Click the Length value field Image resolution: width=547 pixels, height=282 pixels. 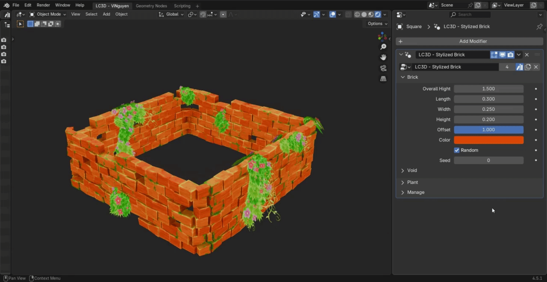coord(488,99)
